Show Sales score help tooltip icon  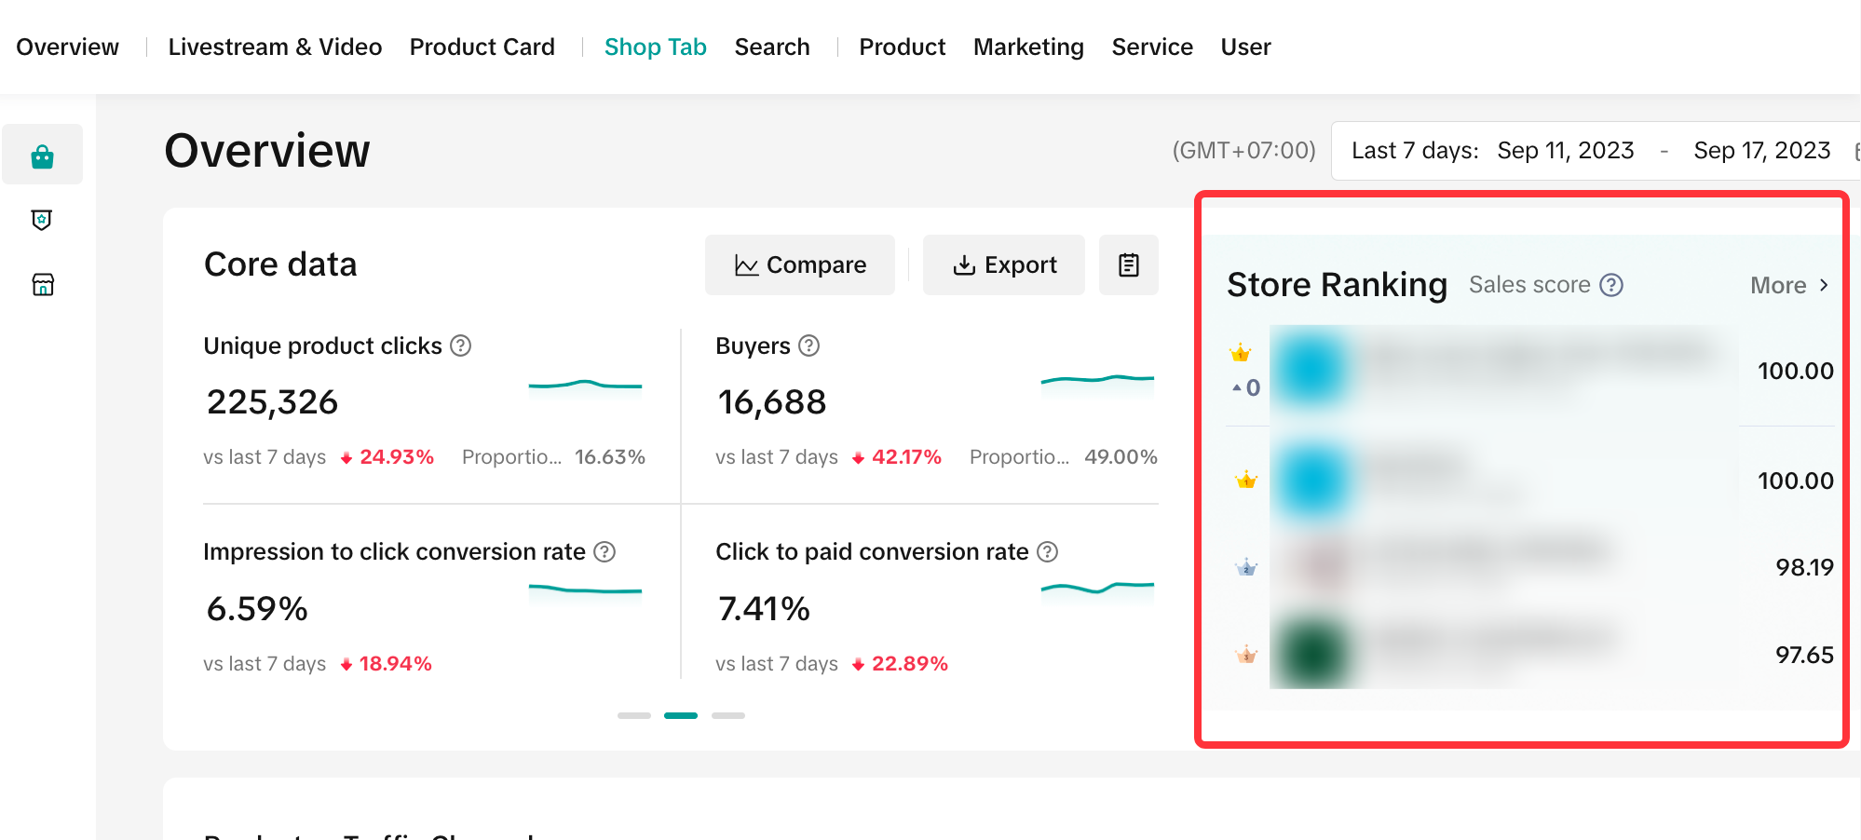1610,285
